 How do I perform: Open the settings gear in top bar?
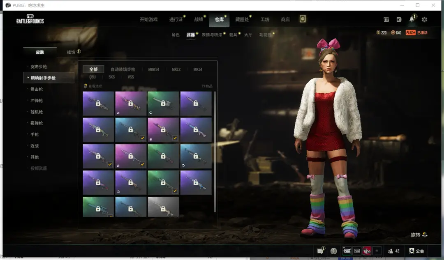tap(424, 20)
